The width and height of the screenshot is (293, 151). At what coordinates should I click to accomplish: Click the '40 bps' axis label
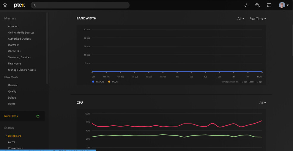[87, 29]
